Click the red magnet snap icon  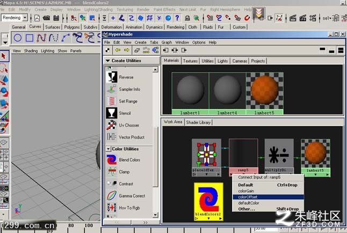click(247, 18)
